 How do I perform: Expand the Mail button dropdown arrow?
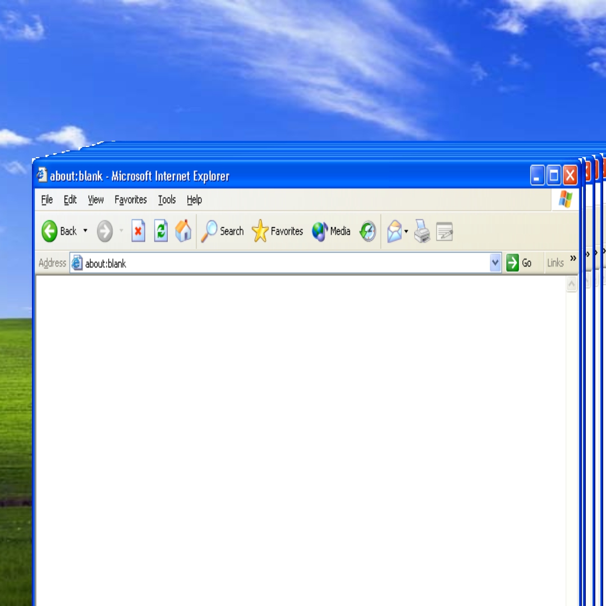pos(406,231)
